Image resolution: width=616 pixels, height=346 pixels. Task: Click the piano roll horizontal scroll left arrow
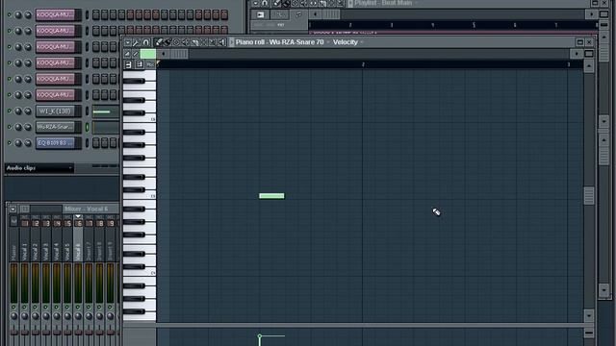[163, 54]
